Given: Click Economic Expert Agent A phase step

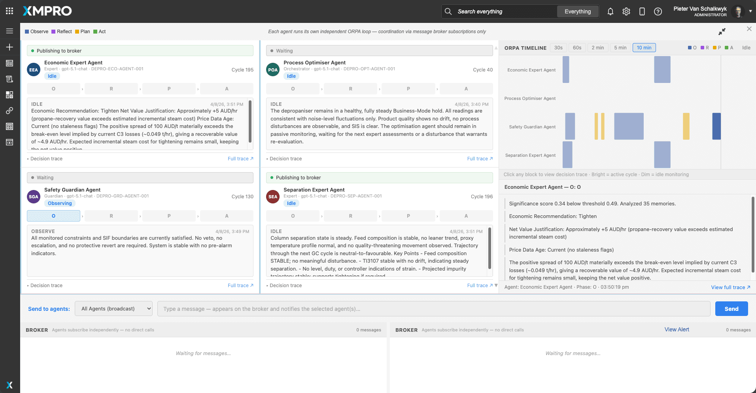Looking at the screenshot, I should tap(227, 89).
